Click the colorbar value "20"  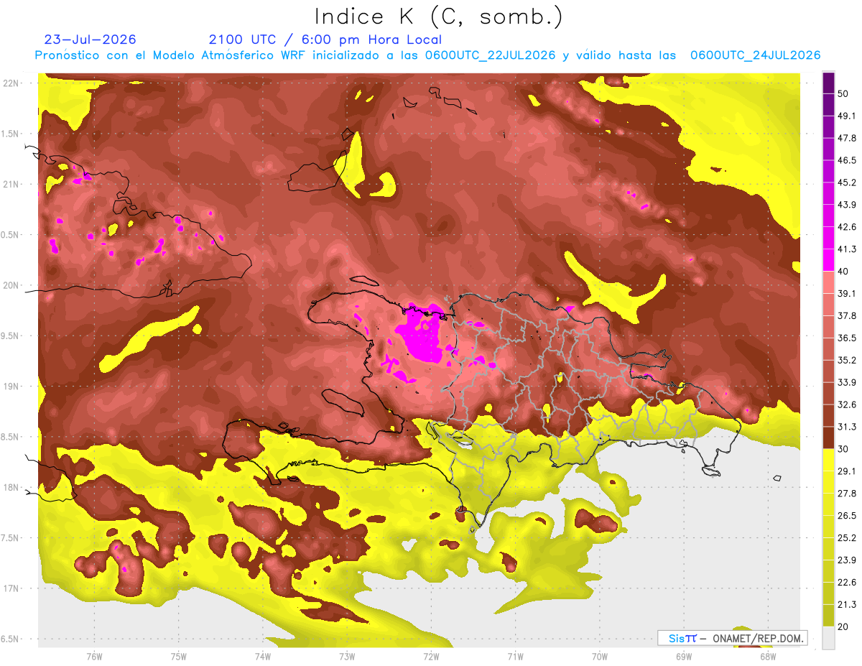tap(844, 626)
